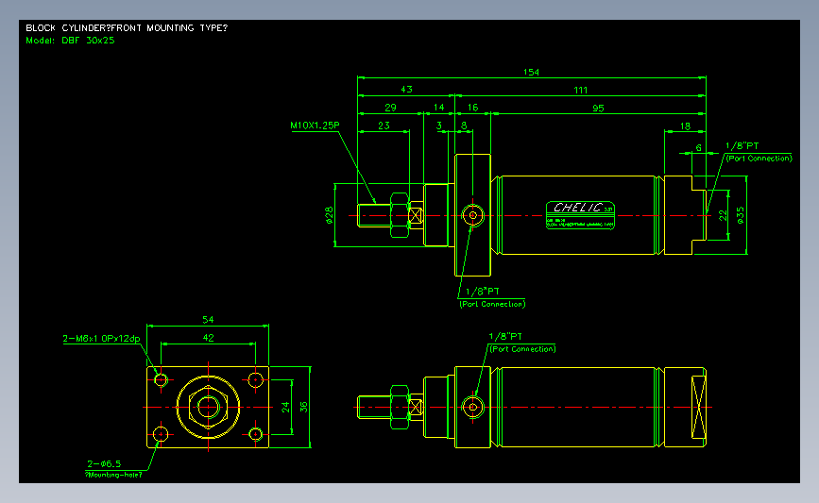Click the callout '2-ø6.5'

pyautogui.click(x=104, y=463)
